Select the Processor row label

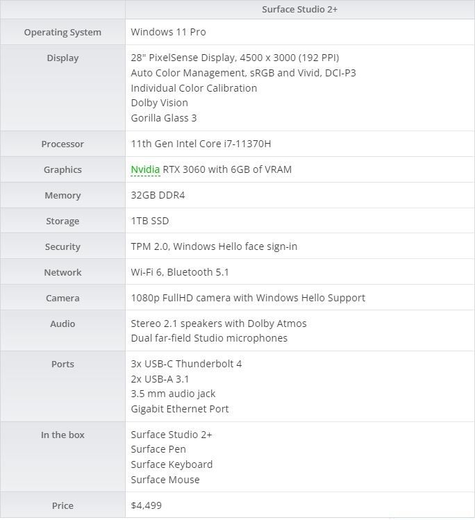[x=62, y=144]
